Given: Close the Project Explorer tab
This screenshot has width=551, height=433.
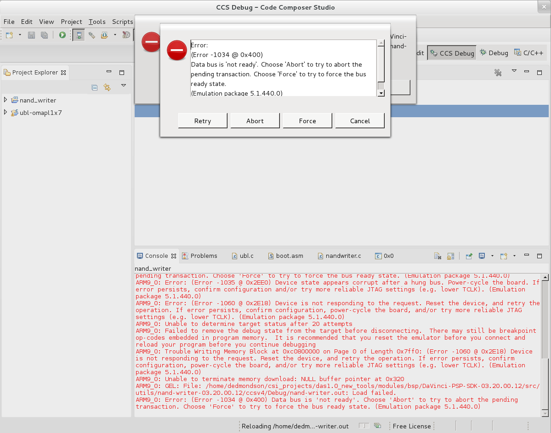Looking at the screenshot, I should [x=63, y=73].
